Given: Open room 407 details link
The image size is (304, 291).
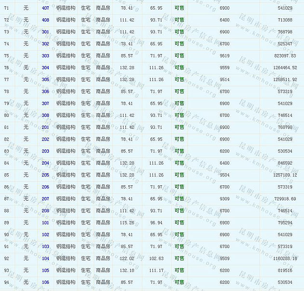Looking at the screenshot, I should tap(45, 8).
